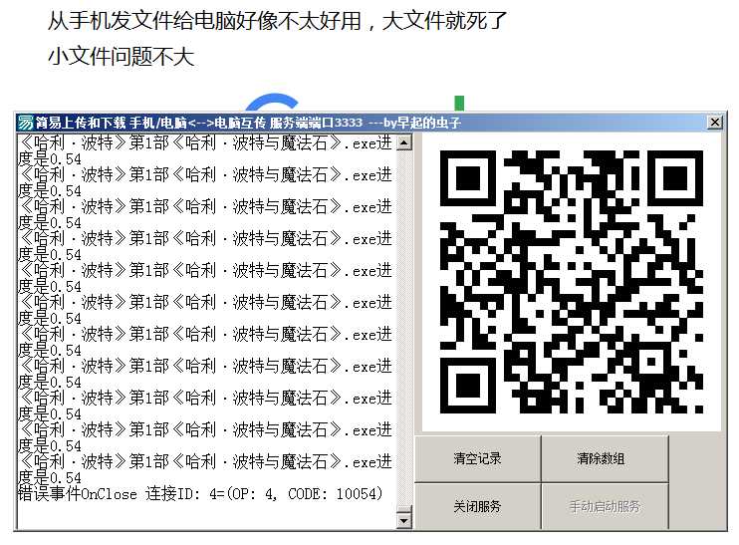
Task: Click the 清空记录 button
Action: [x=477, y=458]
